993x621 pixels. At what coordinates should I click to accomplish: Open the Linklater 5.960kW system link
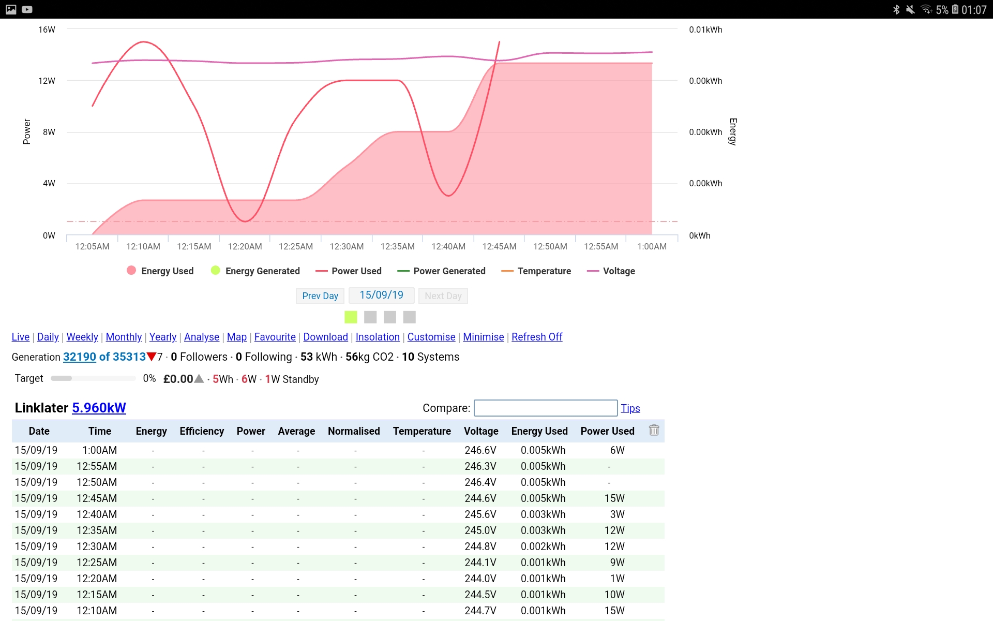tap(99, 408)
